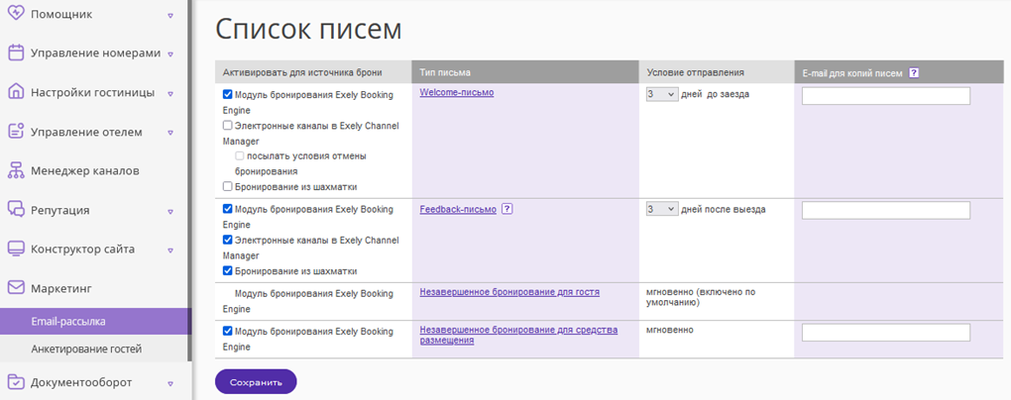Enable Бронирование из шахматки for Welcome-письмо

tap(227, 186)
